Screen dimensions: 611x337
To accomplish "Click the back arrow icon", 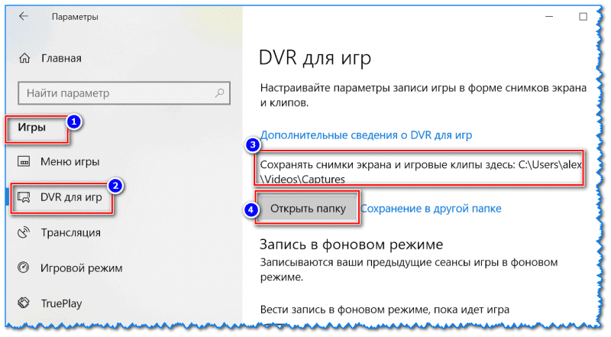I will pyautogui.click(x=24, y=16).
